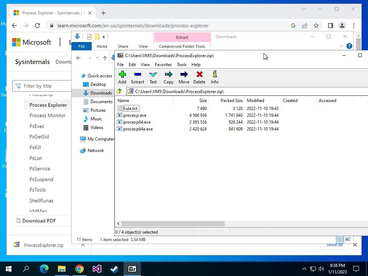Select Desktop in Explorer navigation pane
This screenshot has width=368, height=276.
click(x=95, y=84)
